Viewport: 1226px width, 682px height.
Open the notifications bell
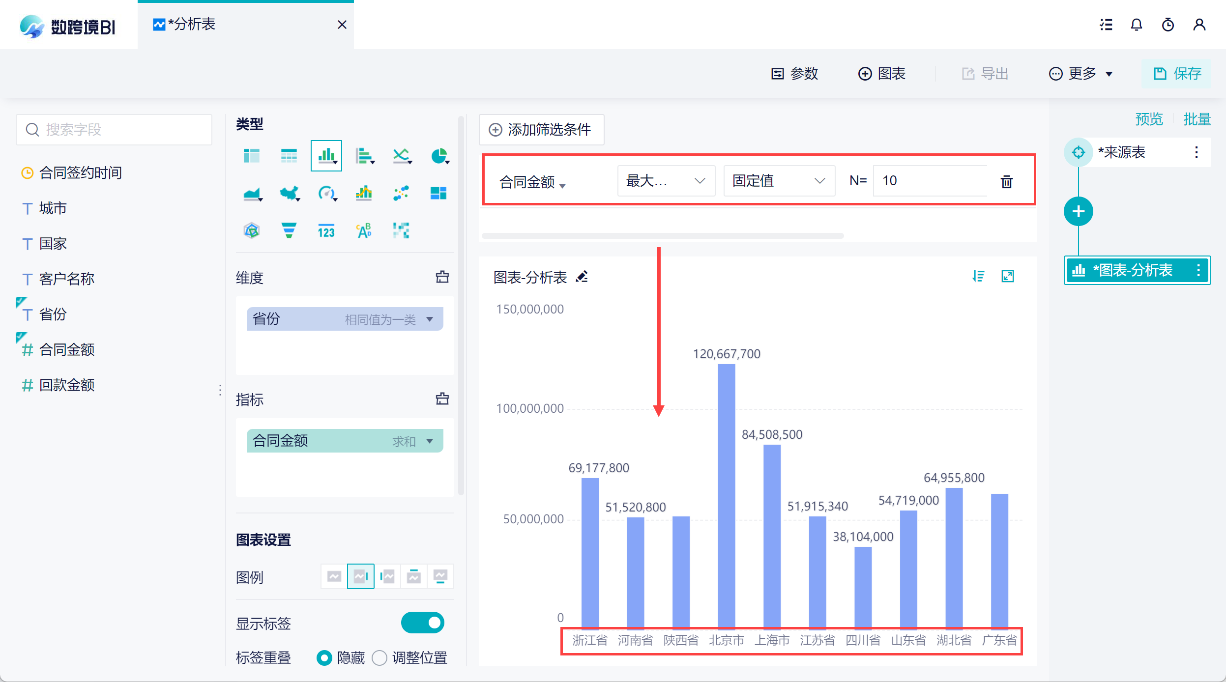(x=1136, y=25)
